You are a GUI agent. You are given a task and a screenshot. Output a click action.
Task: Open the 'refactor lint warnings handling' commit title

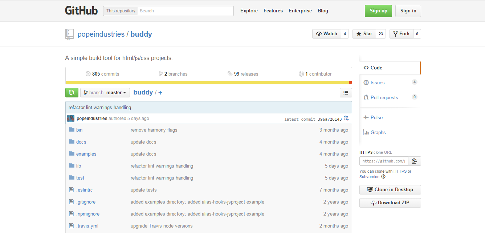tap(100, 107)
